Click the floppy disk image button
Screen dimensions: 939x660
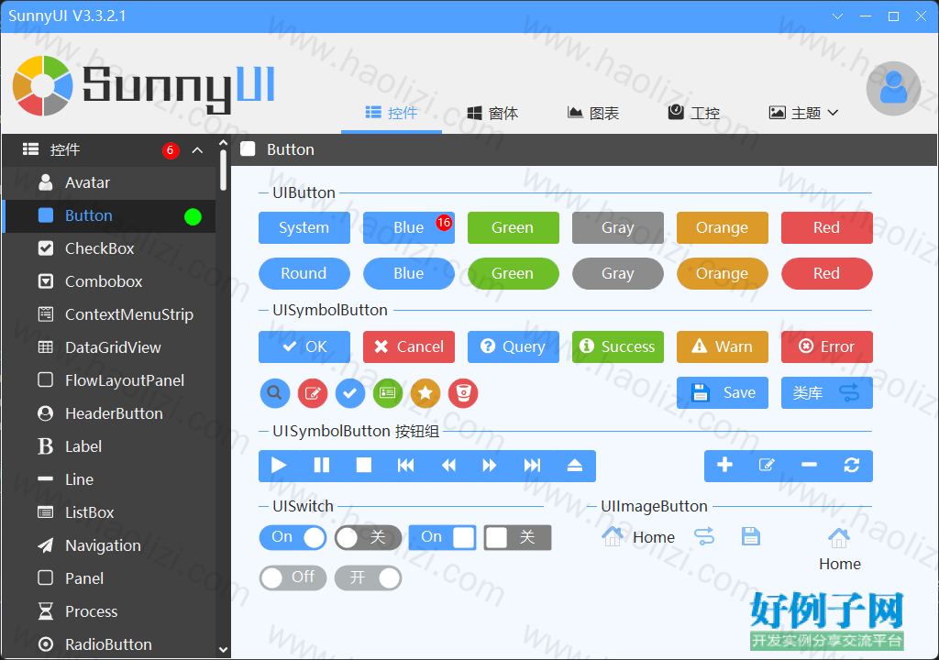coord(751,536)
